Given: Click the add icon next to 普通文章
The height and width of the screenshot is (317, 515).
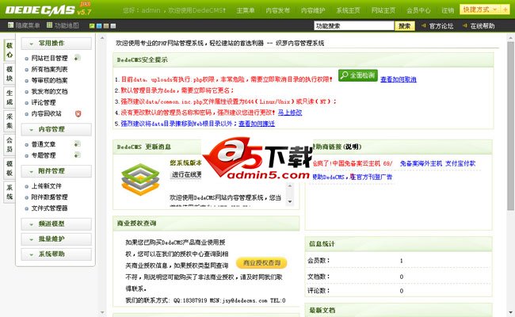Looking at the screenshot, I should (77, 144).
